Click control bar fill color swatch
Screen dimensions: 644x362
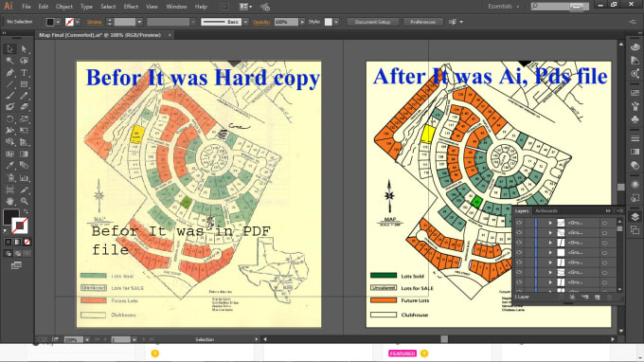pos(50,22)
